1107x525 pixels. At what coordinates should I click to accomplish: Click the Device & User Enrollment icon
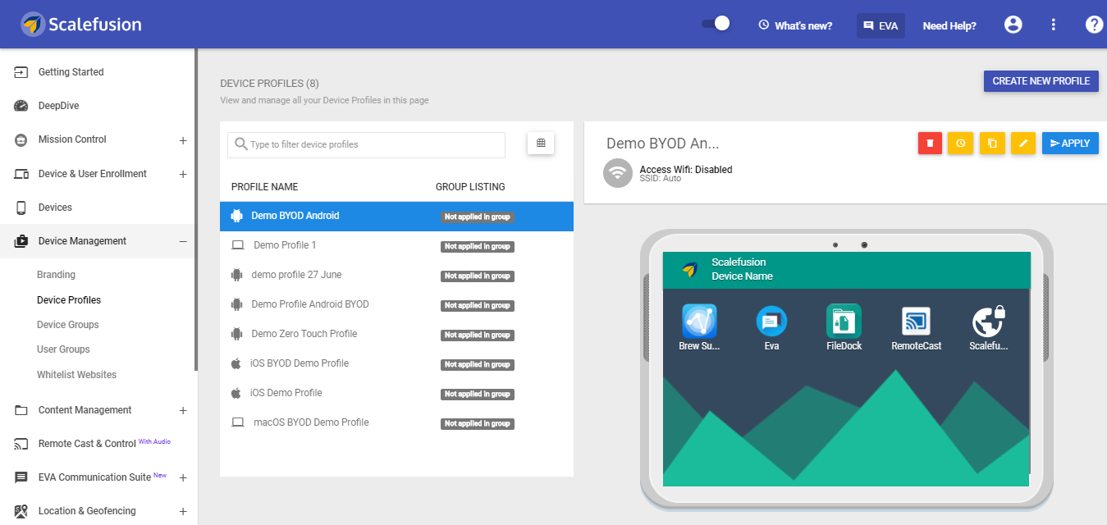(21, 174)
